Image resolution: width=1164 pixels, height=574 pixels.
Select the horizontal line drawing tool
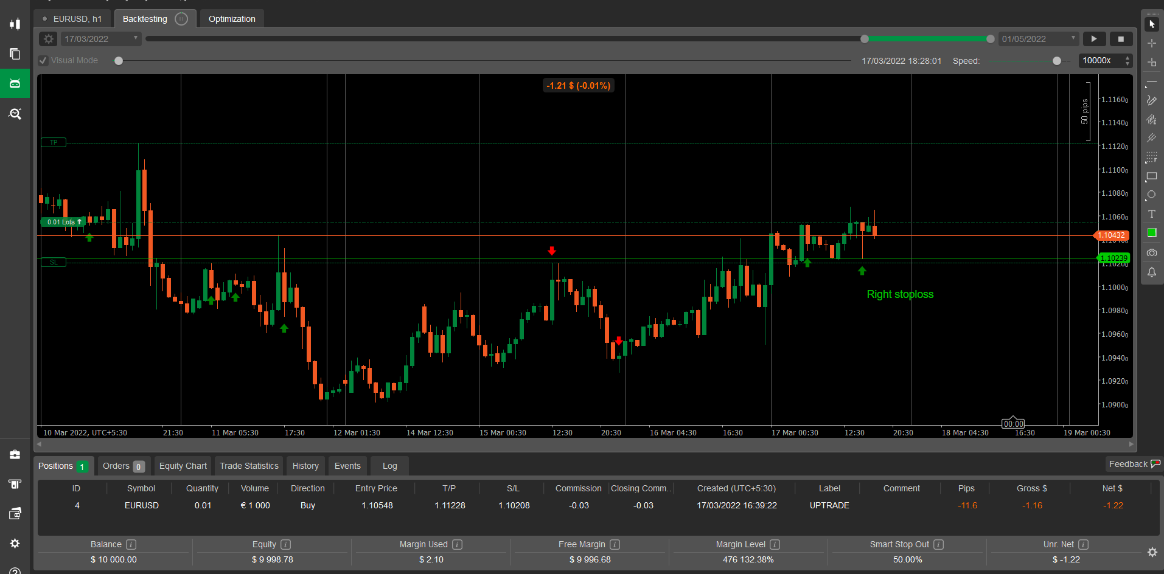pyautogui.click(x=1151, y=81)
